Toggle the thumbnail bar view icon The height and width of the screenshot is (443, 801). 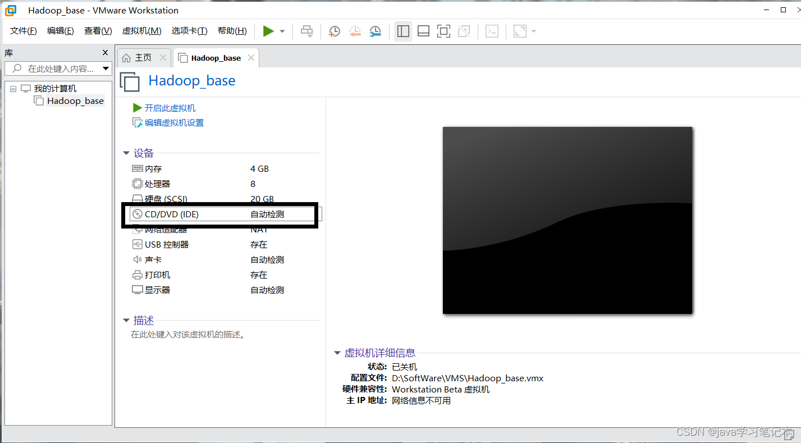[x=424, y=31]
